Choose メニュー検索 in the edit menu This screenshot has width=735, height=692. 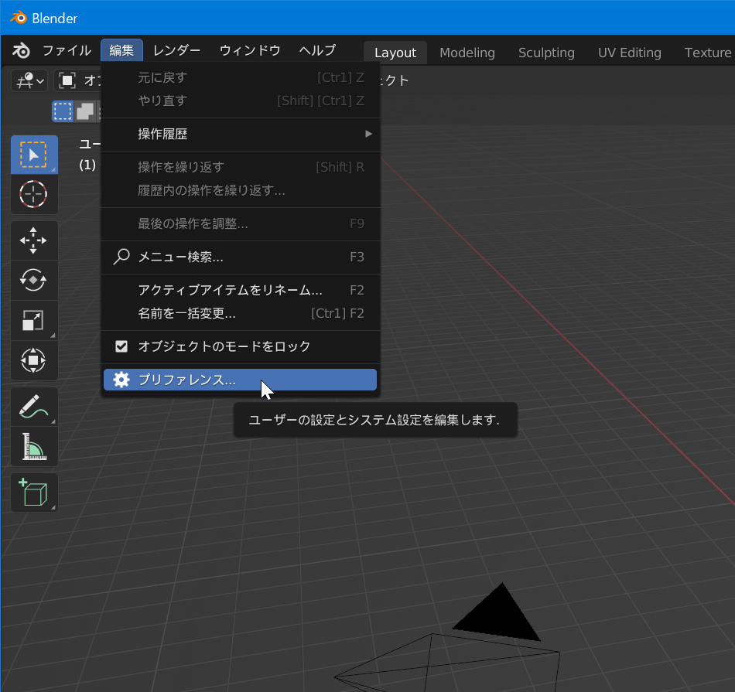point(240,257)
